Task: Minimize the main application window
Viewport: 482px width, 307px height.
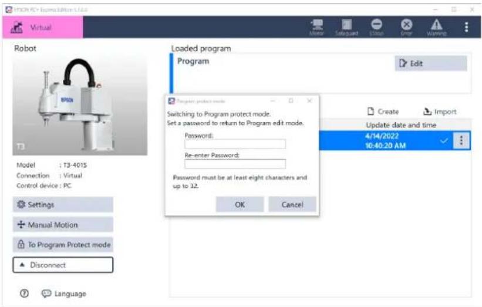Action: tap(436, 10)
